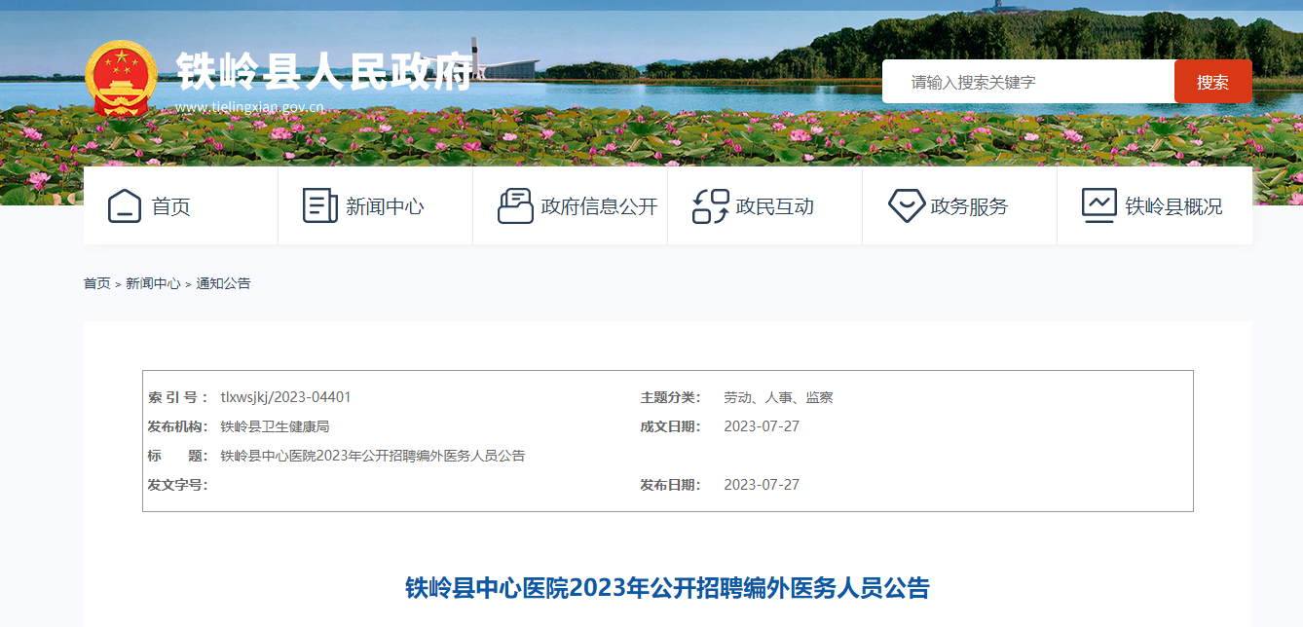Screen dimensions: 1303x627
Task: Click the chart monitor icon beside 铁岭县概况
Action: [x=1099, y=206]
